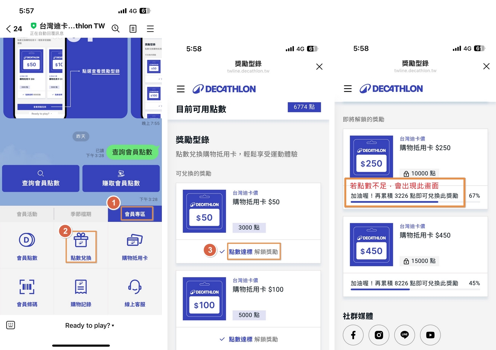
Task: Open the notes list icon in chat header
Action: pyautogui.click(x=133, y=29)
